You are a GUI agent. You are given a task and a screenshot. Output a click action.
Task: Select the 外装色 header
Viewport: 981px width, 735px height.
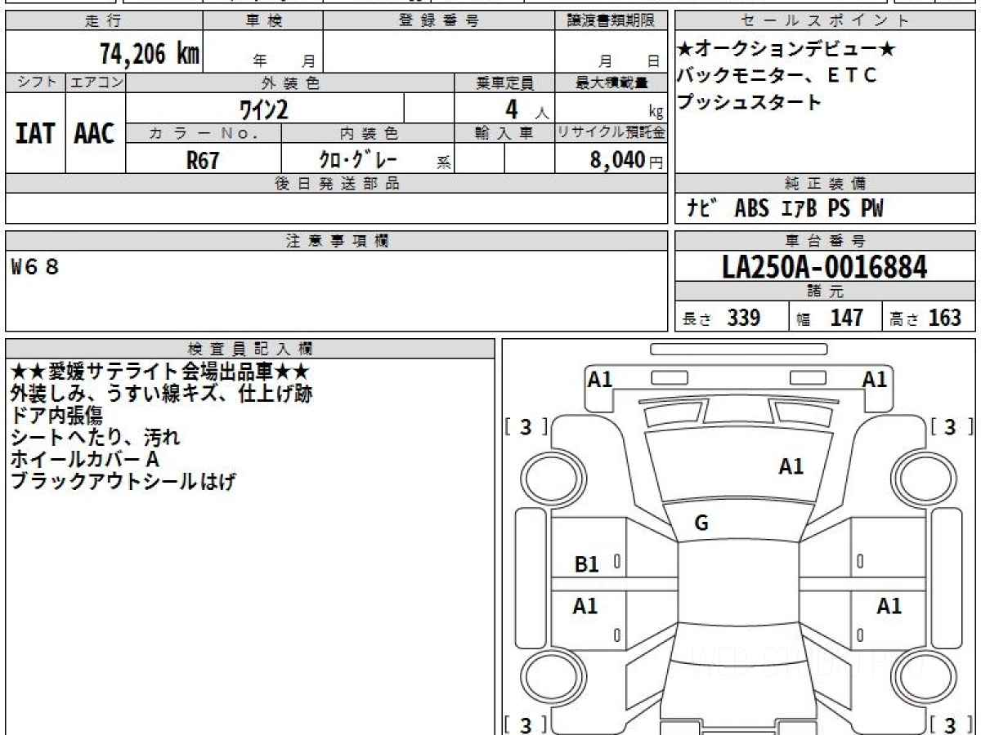point(290,82)
